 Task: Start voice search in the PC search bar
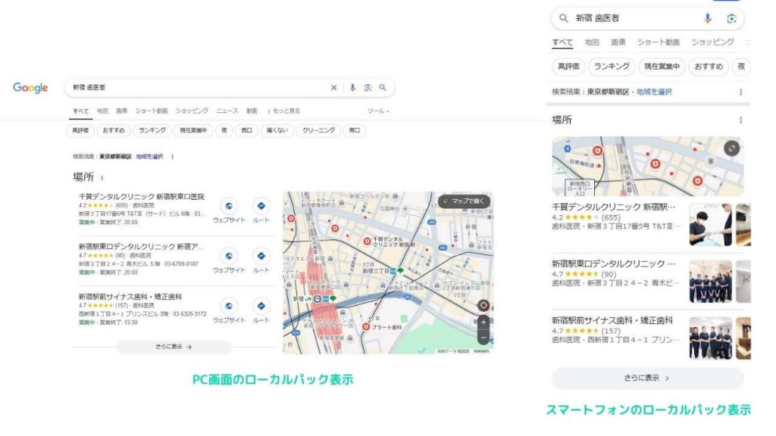[352, 88]
